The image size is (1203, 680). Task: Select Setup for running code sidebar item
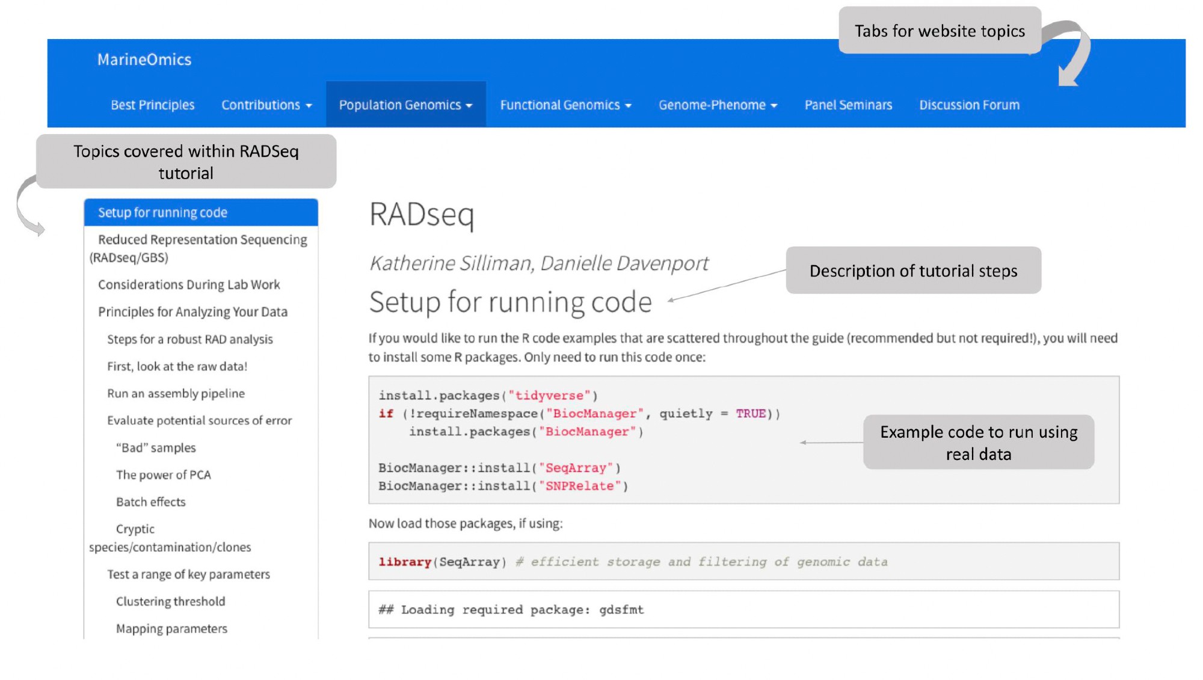[162, 213]
